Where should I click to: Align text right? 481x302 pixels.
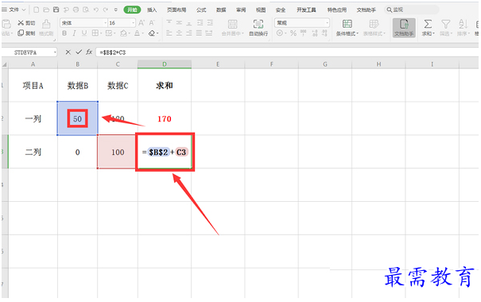click(189, 33)
